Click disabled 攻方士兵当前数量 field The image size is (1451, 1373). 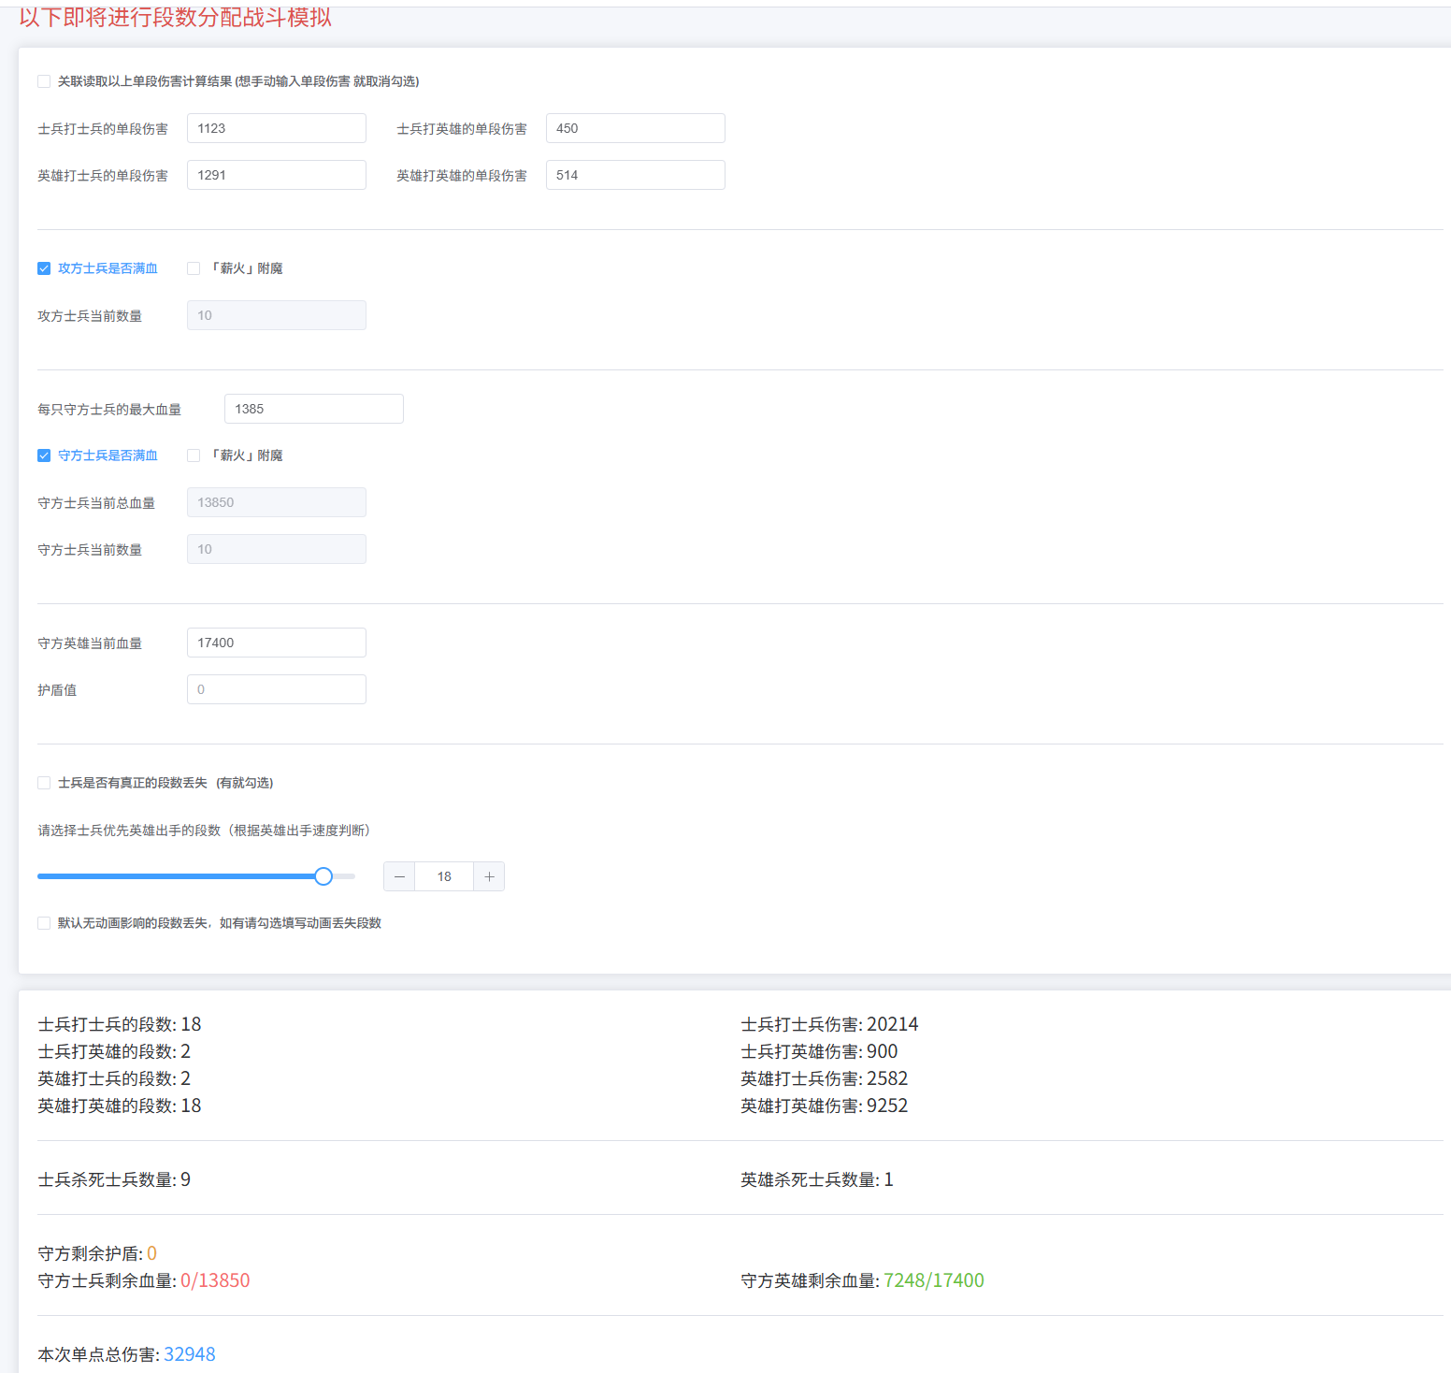277,315
